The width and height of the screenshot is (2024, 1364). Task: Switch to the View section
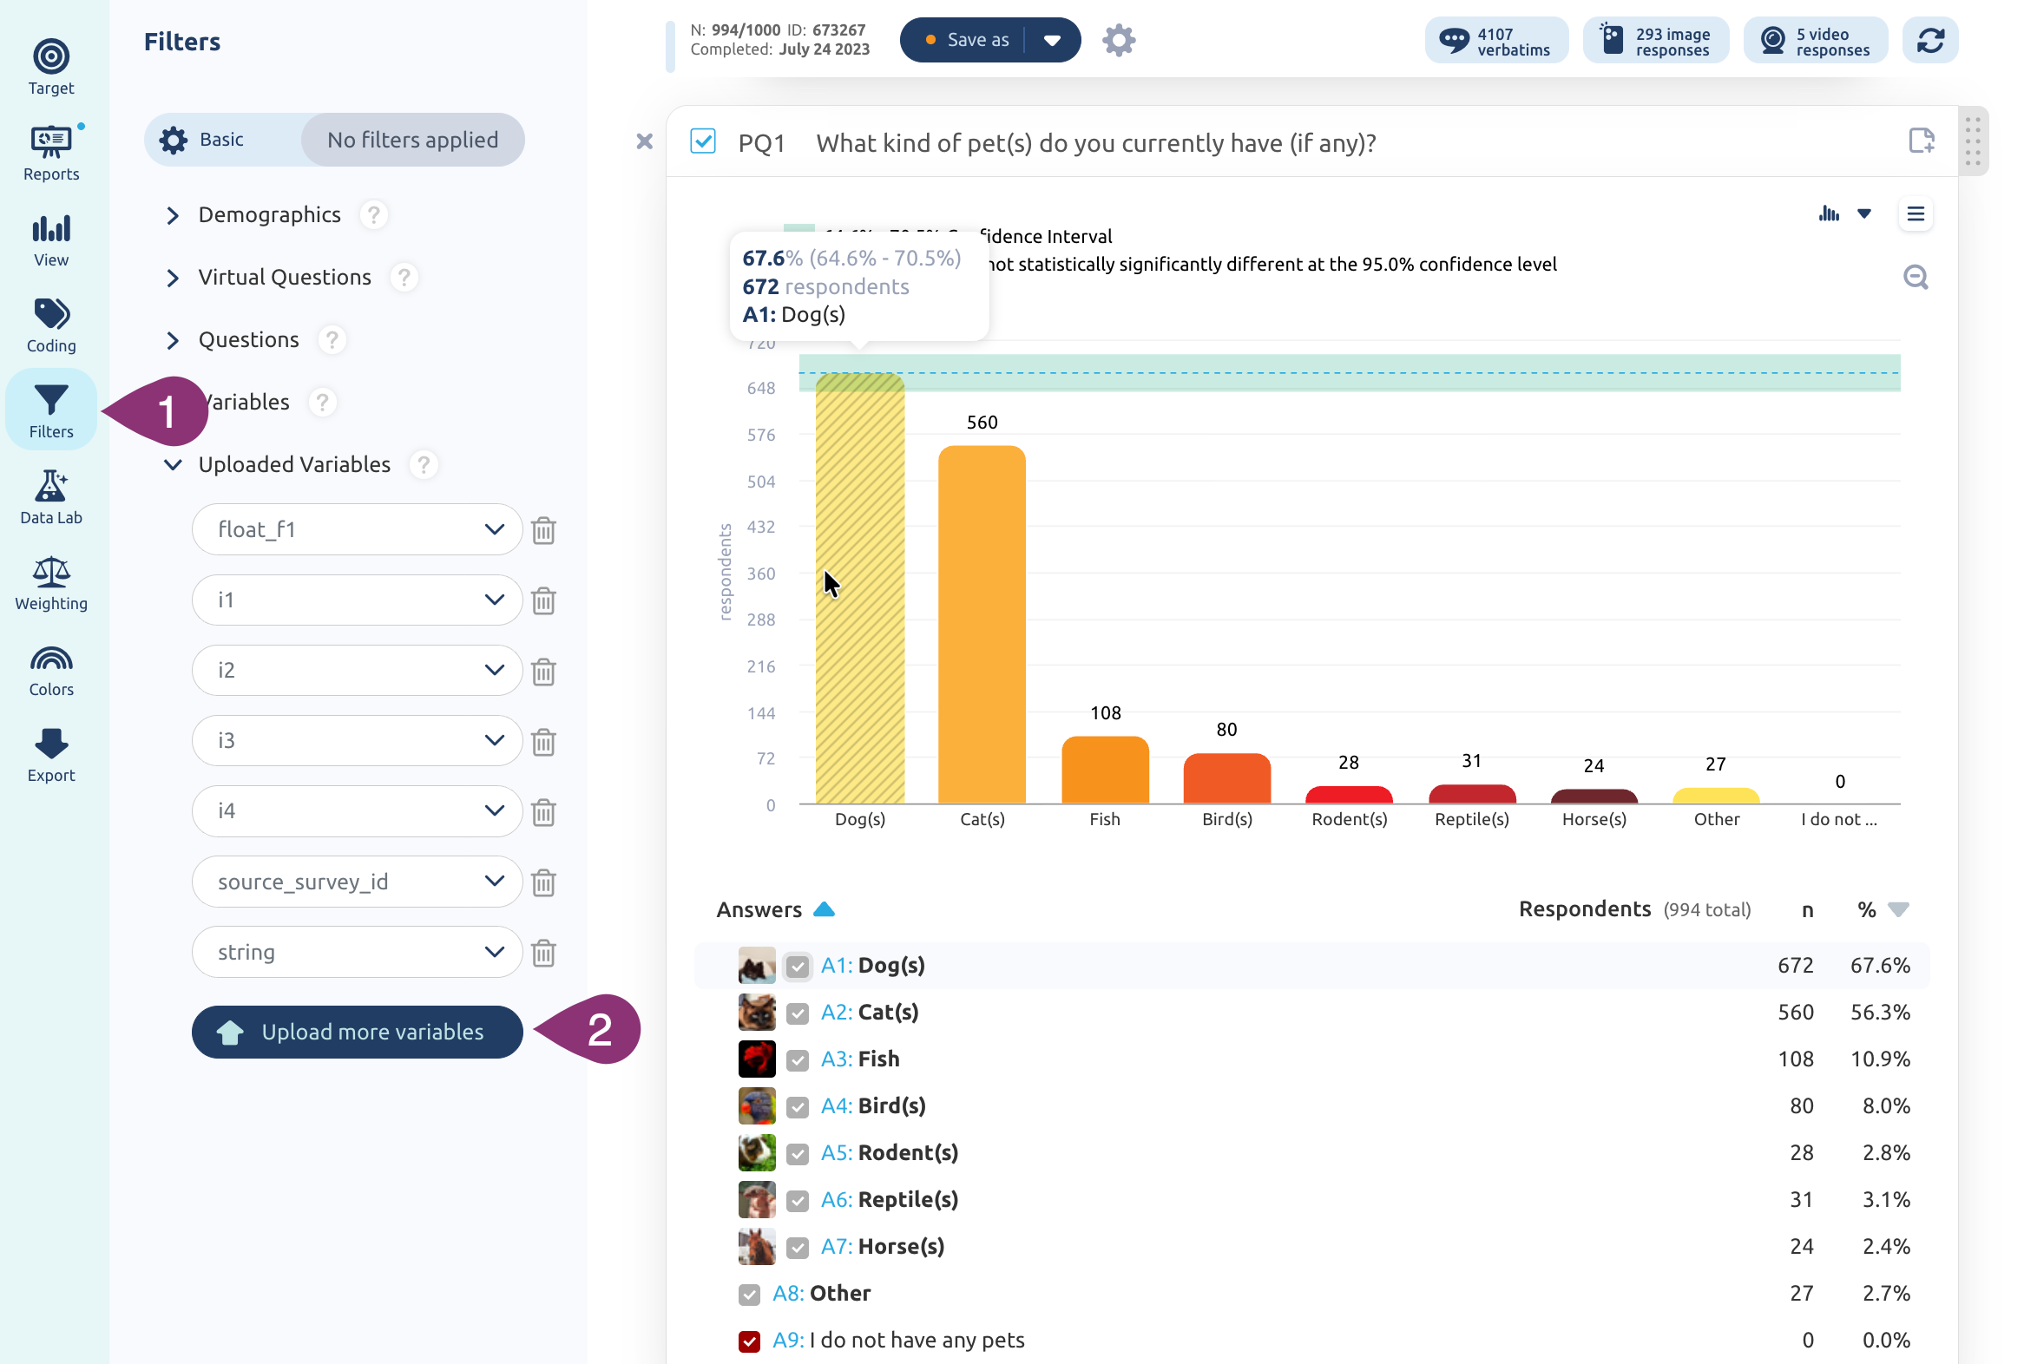tap(50, 239)
